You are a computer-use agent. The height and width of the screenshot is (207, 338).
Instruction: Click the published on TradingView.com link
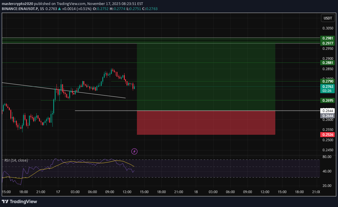(x=60, y=4)
